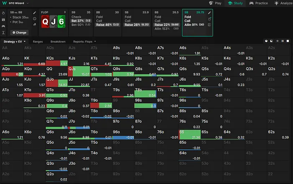
Task: Click the info circle icon beside the flop
Action: (x=35, y=19)
